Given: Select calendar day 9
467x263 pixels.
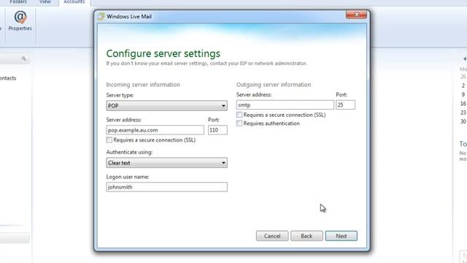Looking at the screenshot, I should (463, 94).
